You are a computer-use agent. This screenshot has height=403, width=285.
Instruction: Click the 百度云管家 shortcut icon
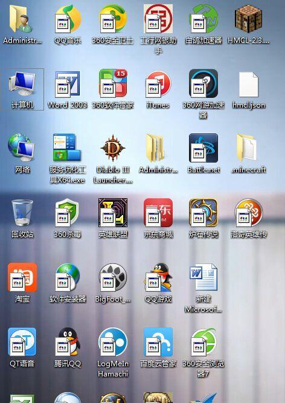coord(158,342)
